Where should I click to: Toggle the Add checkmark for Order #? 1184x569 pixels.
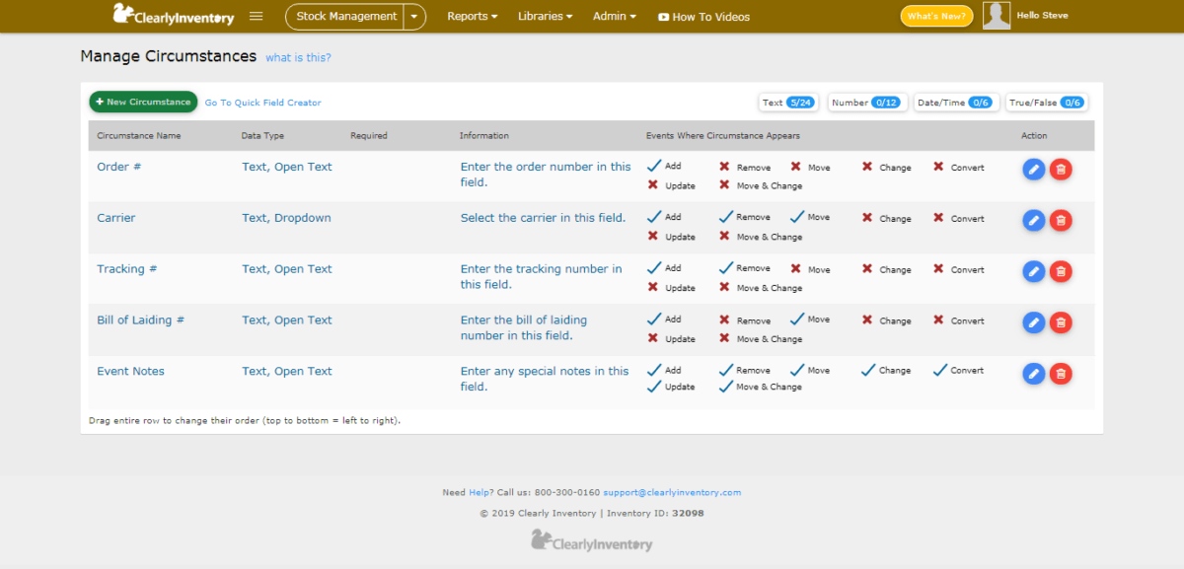651,166
